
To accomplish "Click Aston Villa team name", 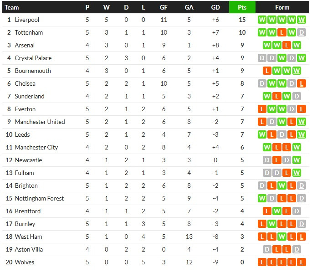I will [29, 249].
